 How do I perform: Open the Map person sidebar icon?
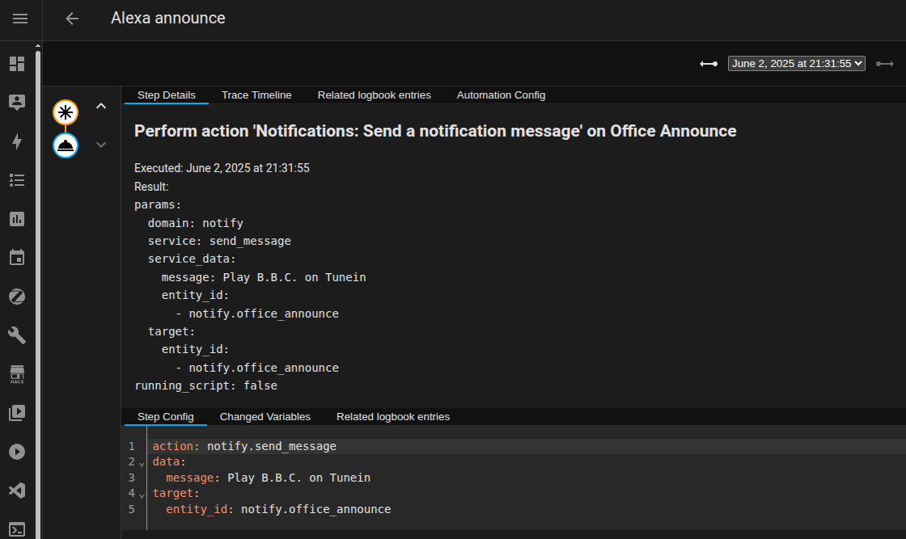pos(17,102)
